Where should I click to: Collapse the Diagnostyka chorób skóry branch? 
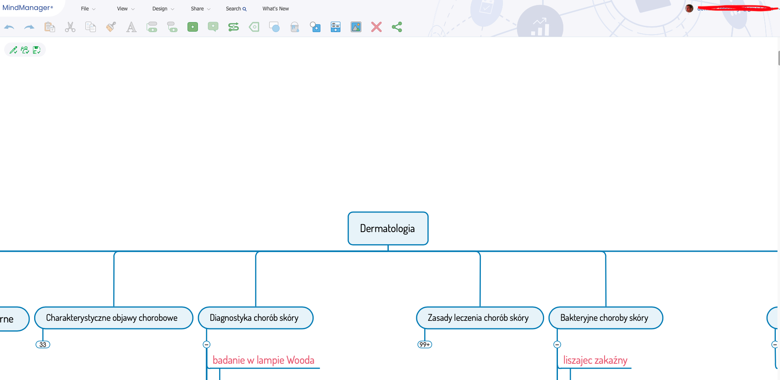tap(207, 345)
